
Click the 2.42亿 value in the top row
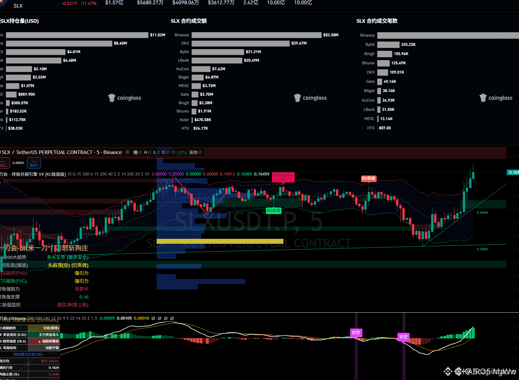click(x=251, y=3)
